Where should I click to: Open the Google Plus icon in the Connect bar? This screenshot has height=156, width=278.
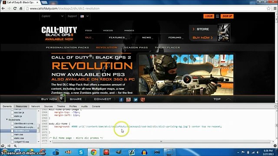143,99
